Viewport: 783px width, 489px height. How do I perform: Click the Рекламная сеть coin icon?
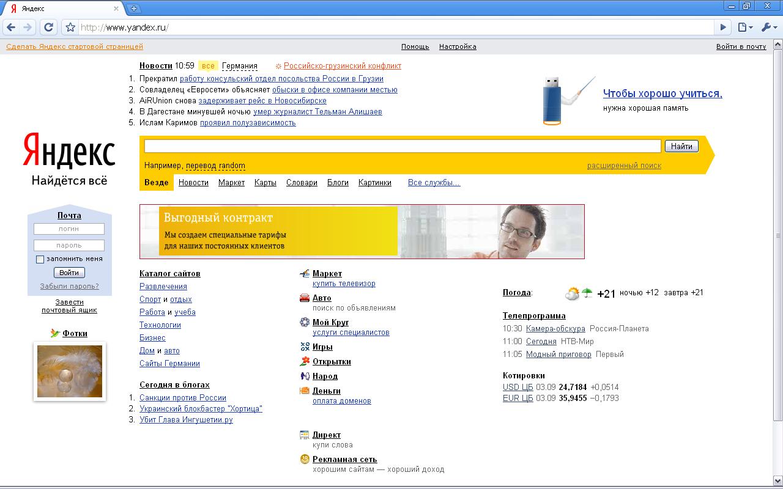click(305, 459)
